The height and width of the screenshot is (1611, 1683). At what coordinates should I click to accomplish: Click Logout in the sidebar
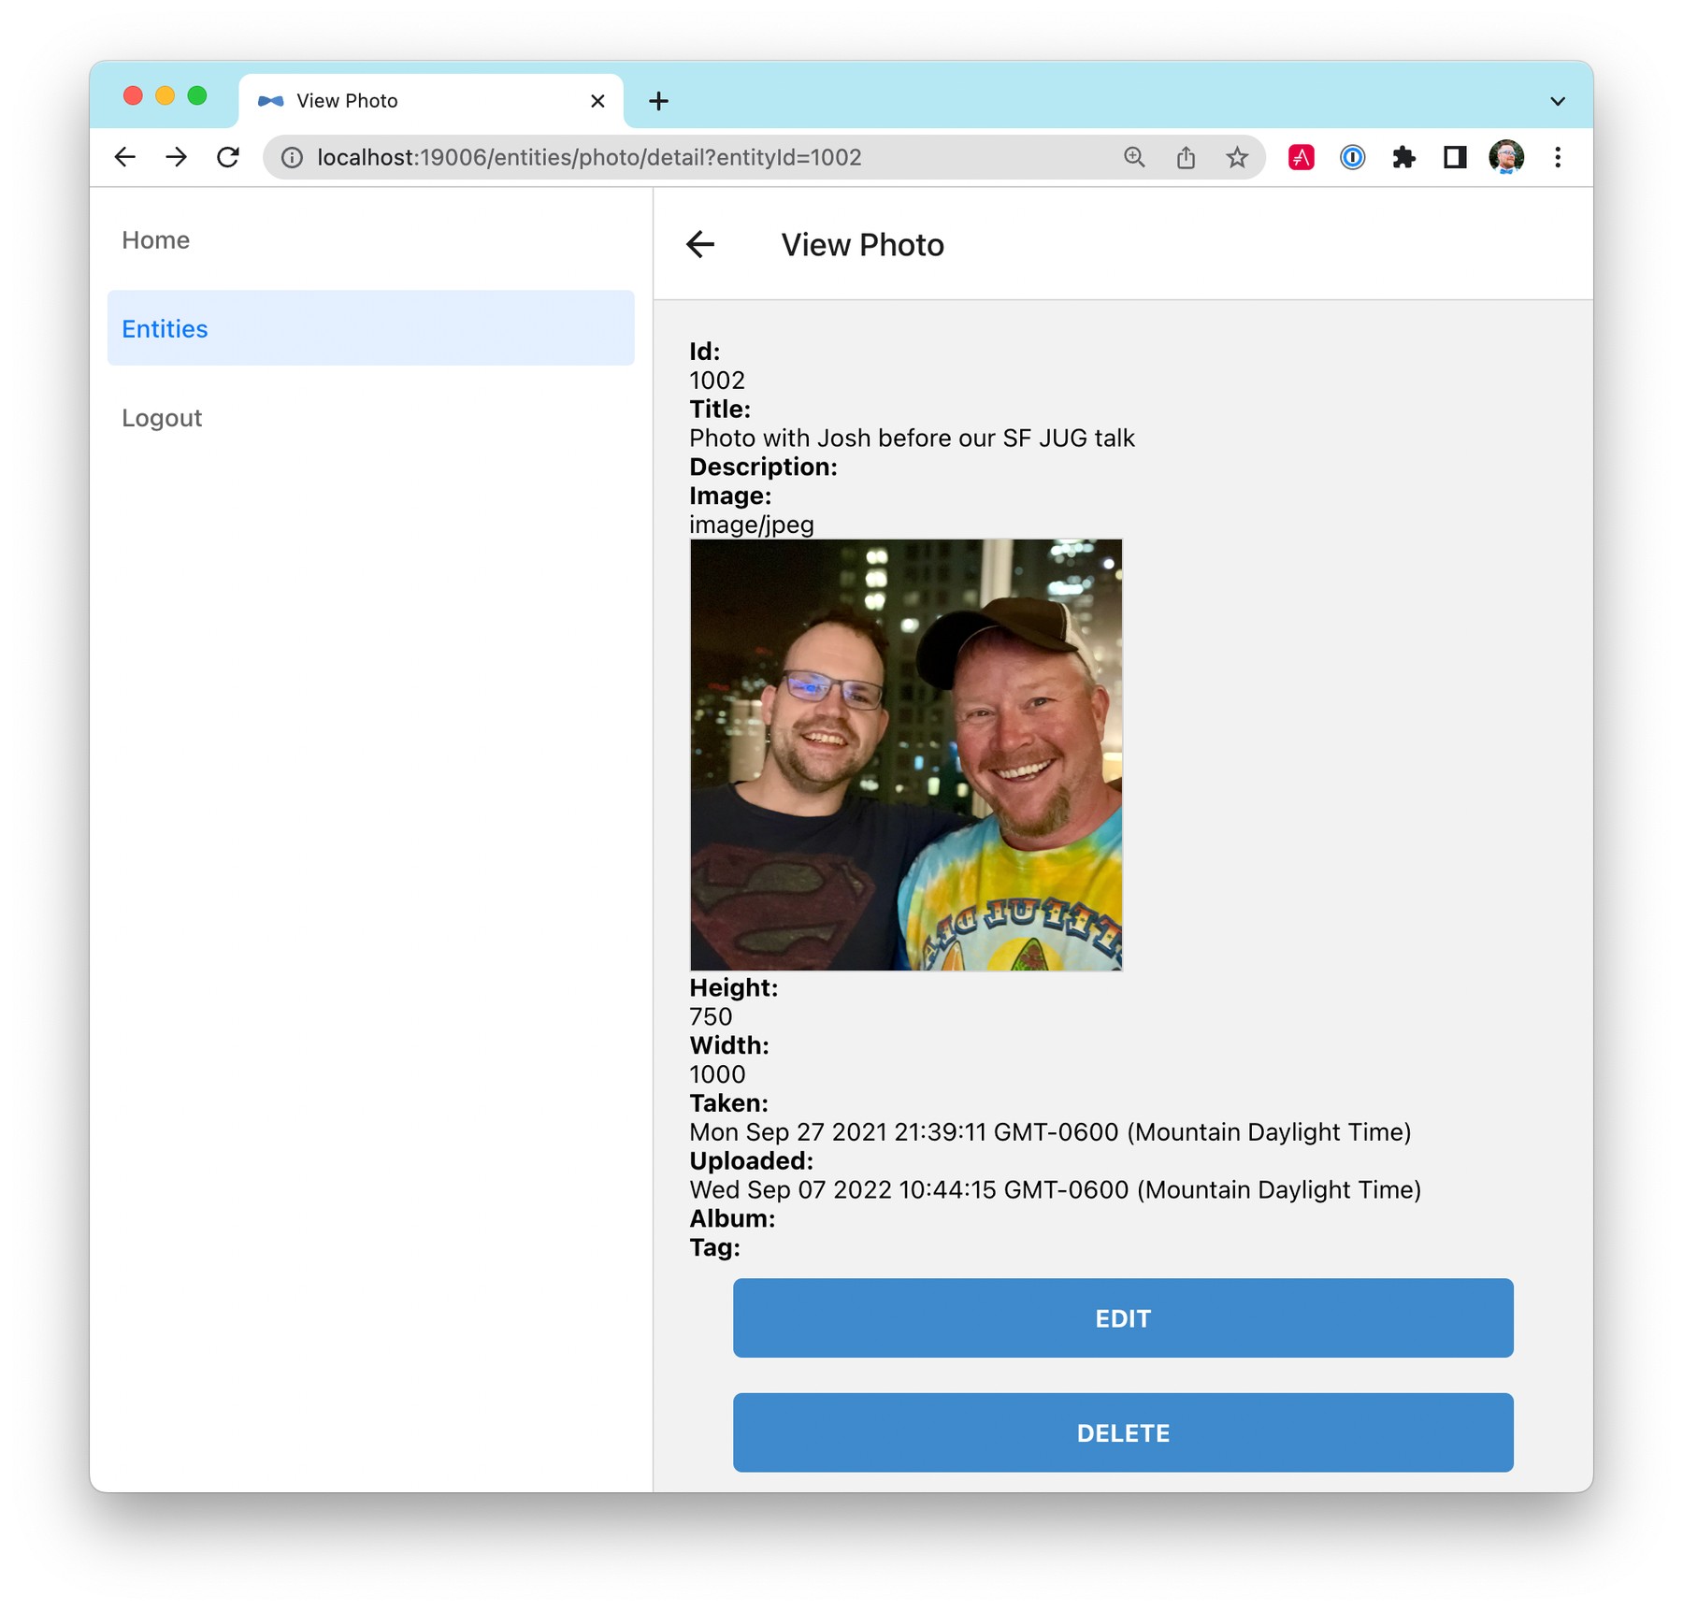(162, 418)
